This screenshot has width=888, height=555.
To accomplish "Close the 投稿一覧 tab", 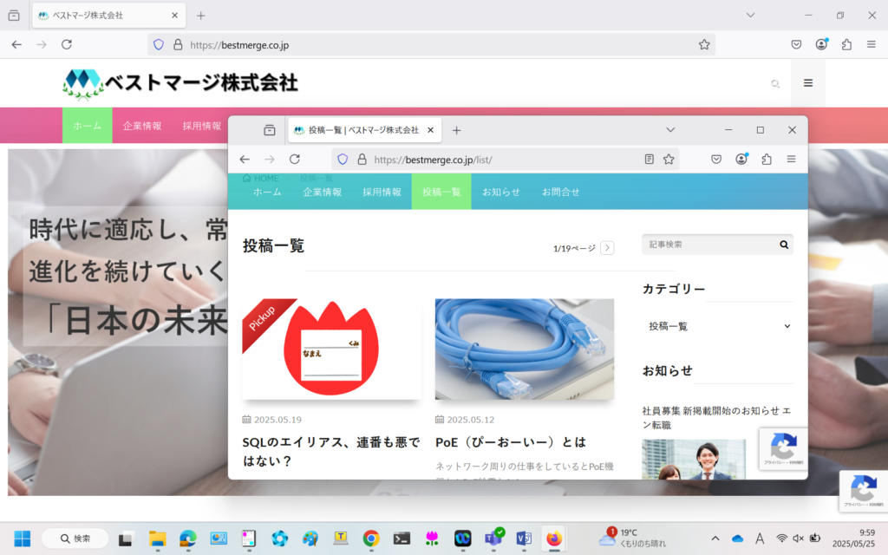I will click(430, 130).
